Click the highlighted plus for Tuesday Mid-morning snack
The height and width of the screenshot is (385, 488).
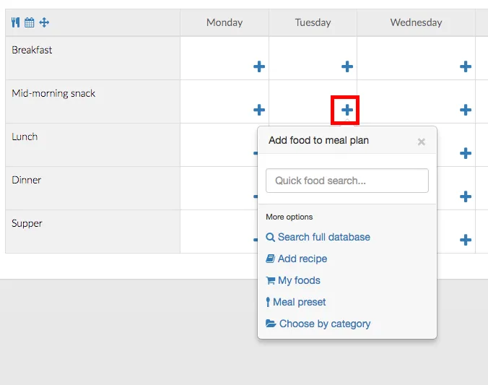click(347, 110)
